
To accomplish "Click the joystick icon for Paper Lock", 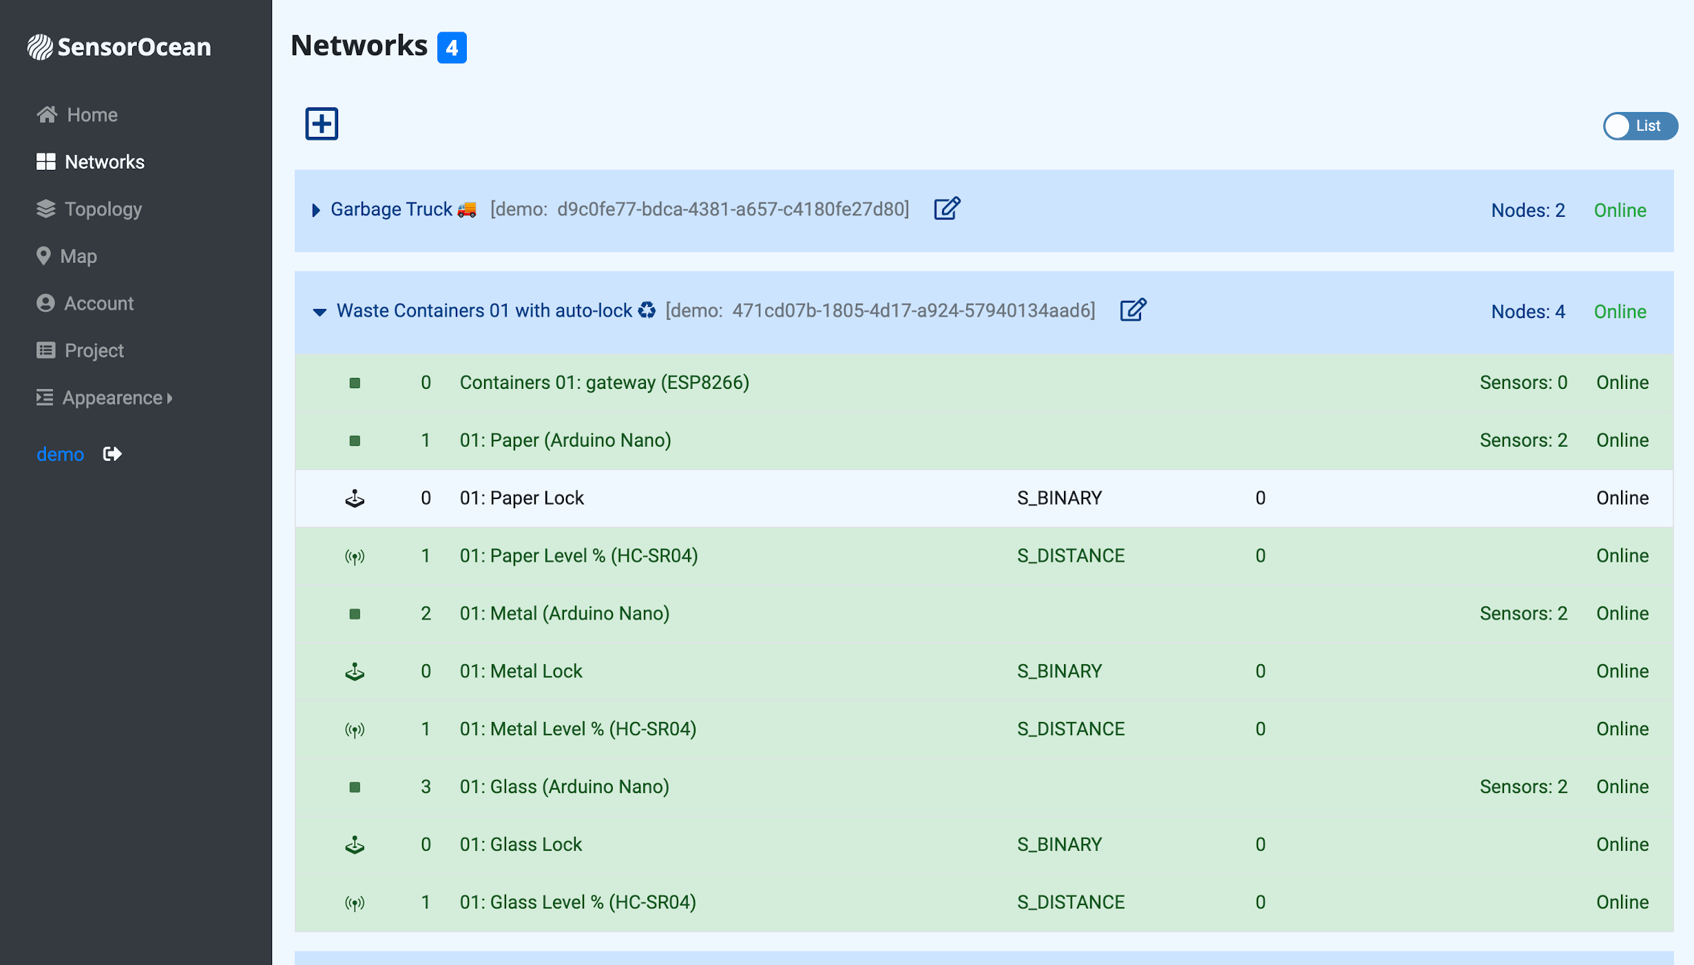I will click(x=355, y=498).
